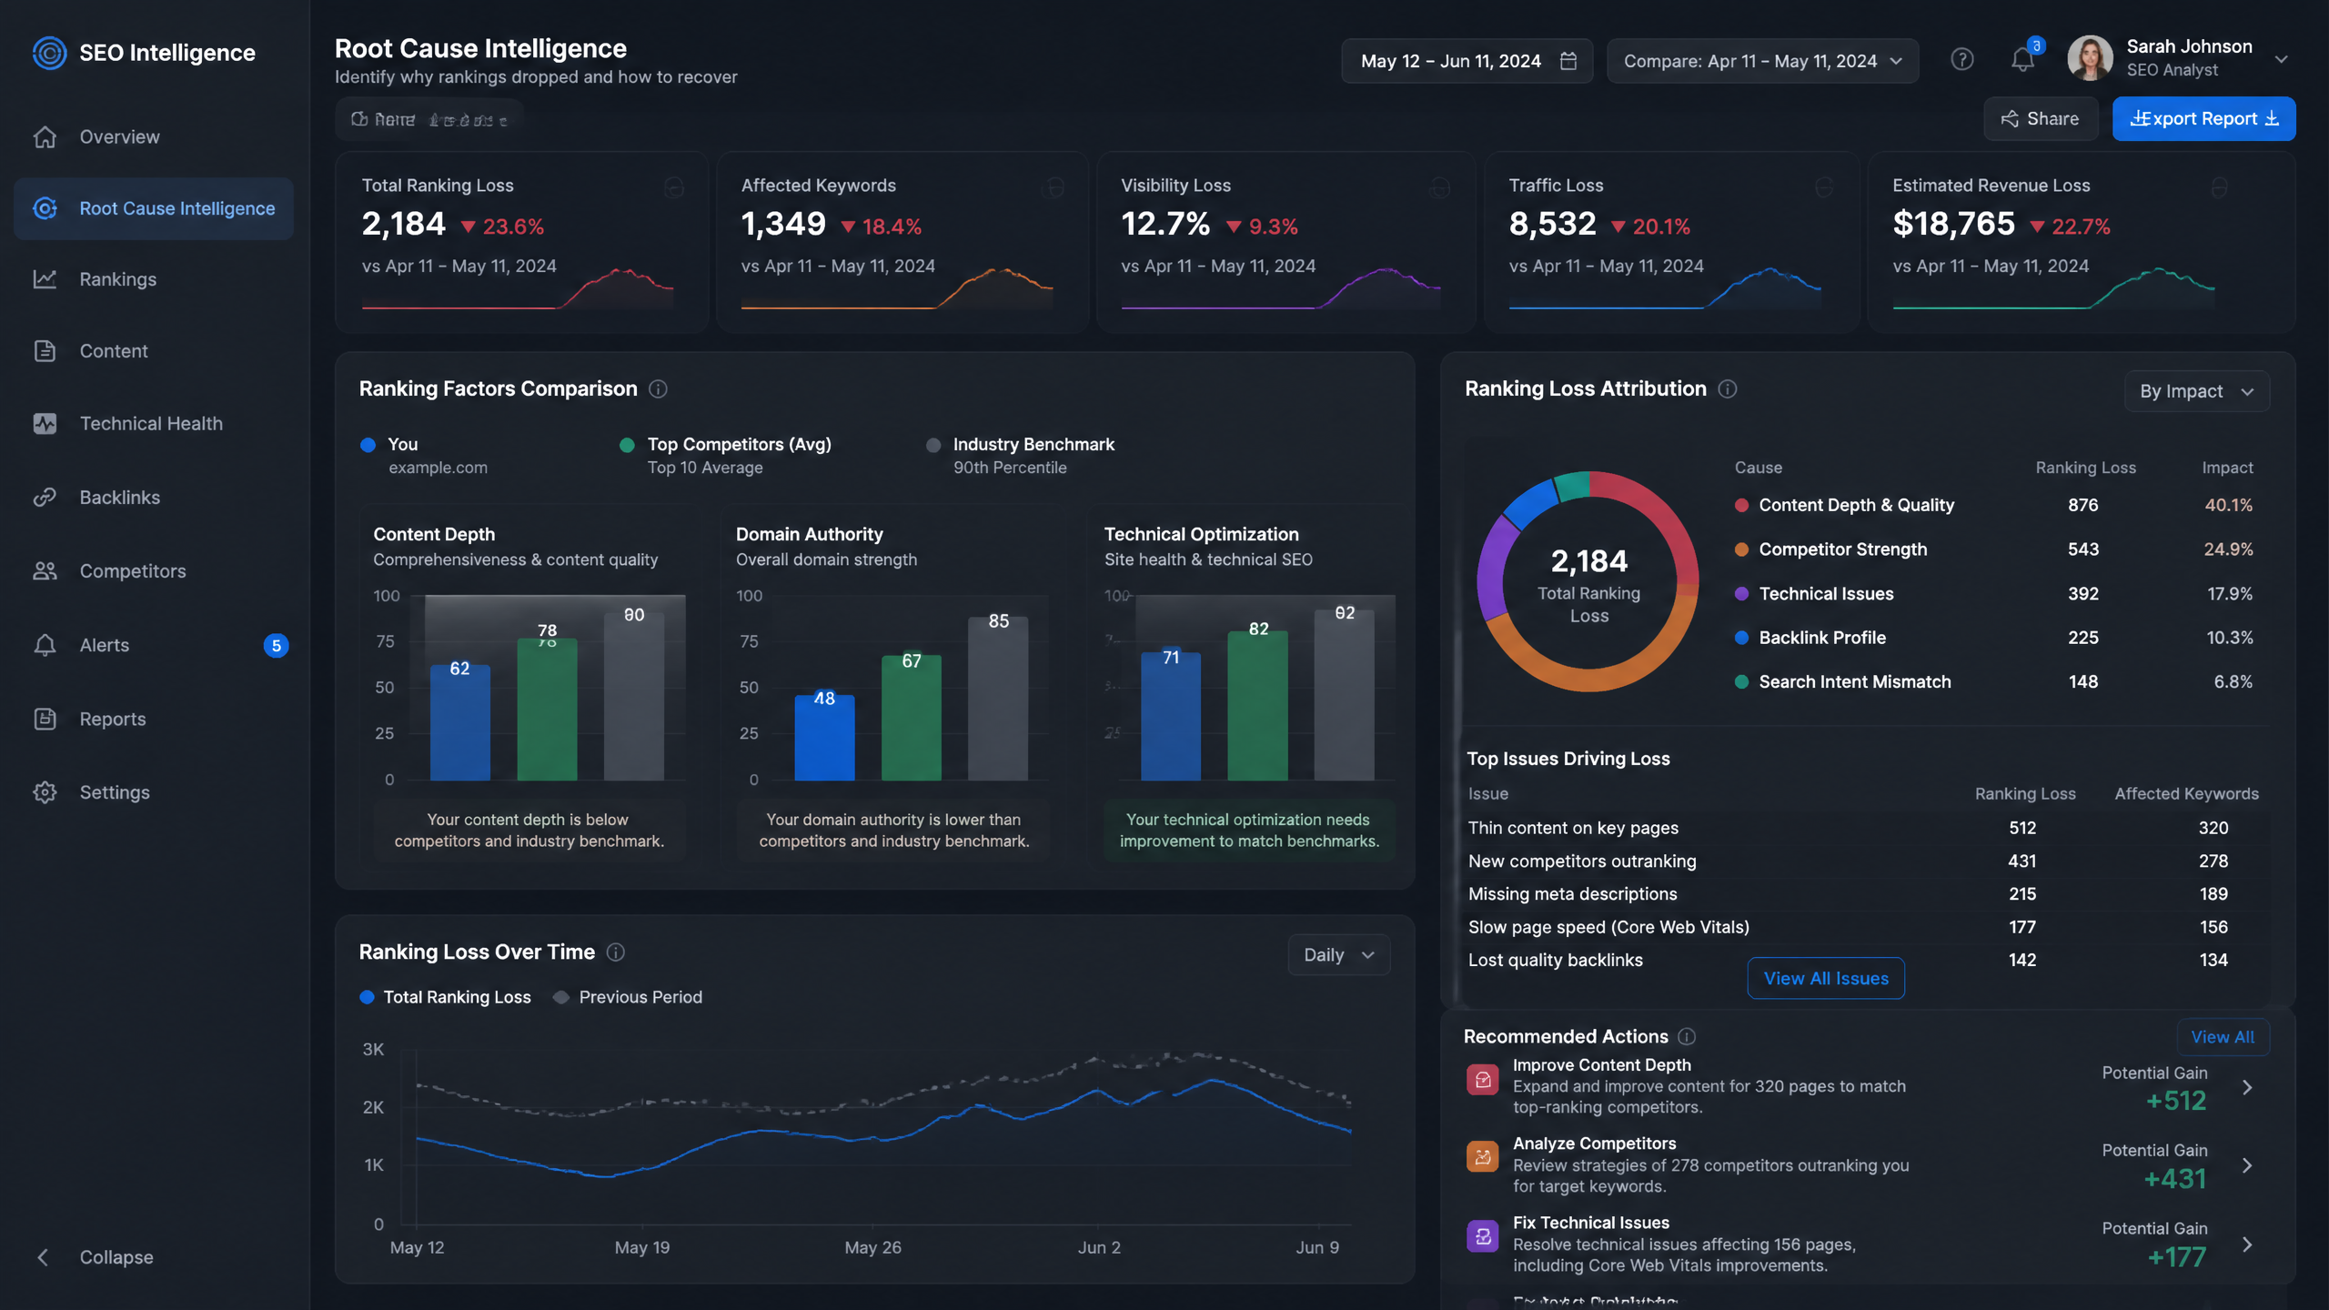Expand the user account menu chevron
This screenshot has width=2329, height=1310.
(2281, 59)
